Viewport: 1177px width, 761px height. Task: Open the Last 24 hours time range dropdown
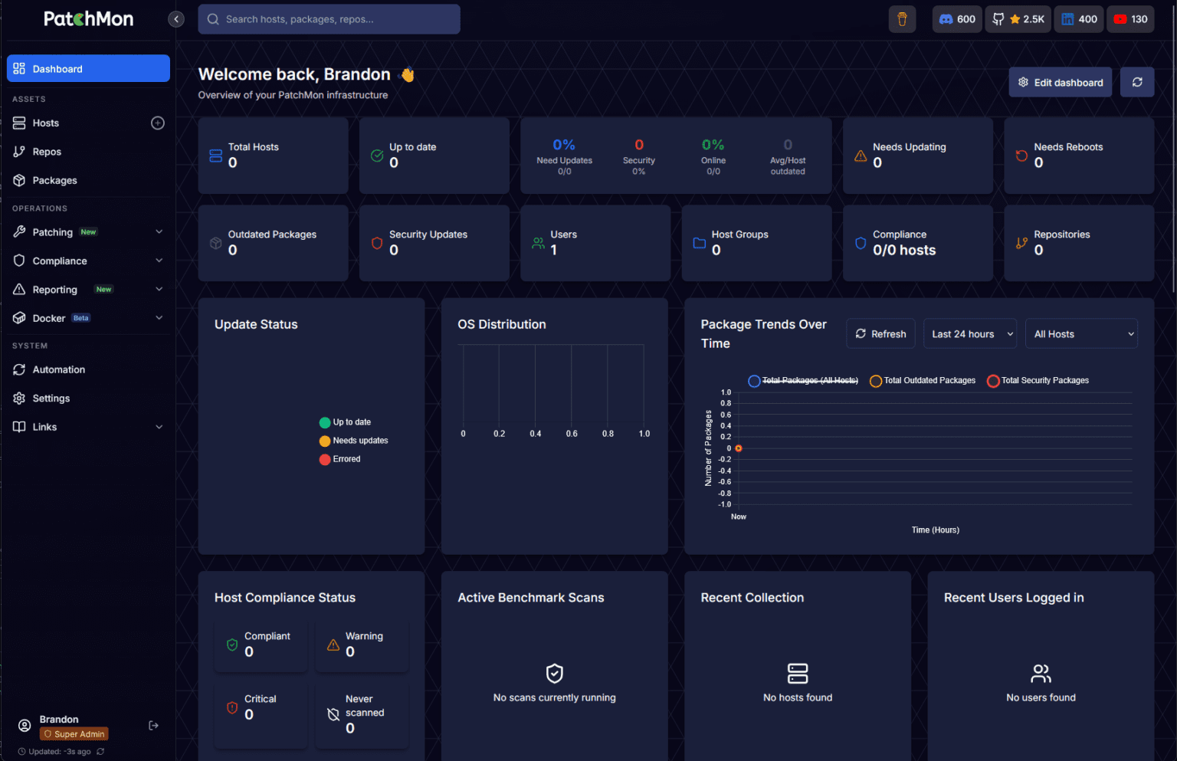pyautogui.click(x=970, y=333)
